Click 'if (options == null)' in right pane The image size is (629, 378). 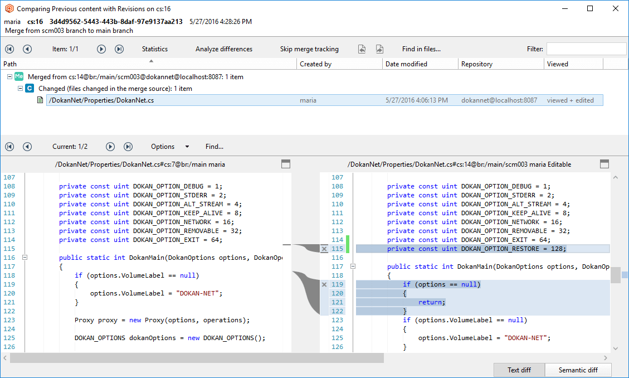click(x=442, y=284)
